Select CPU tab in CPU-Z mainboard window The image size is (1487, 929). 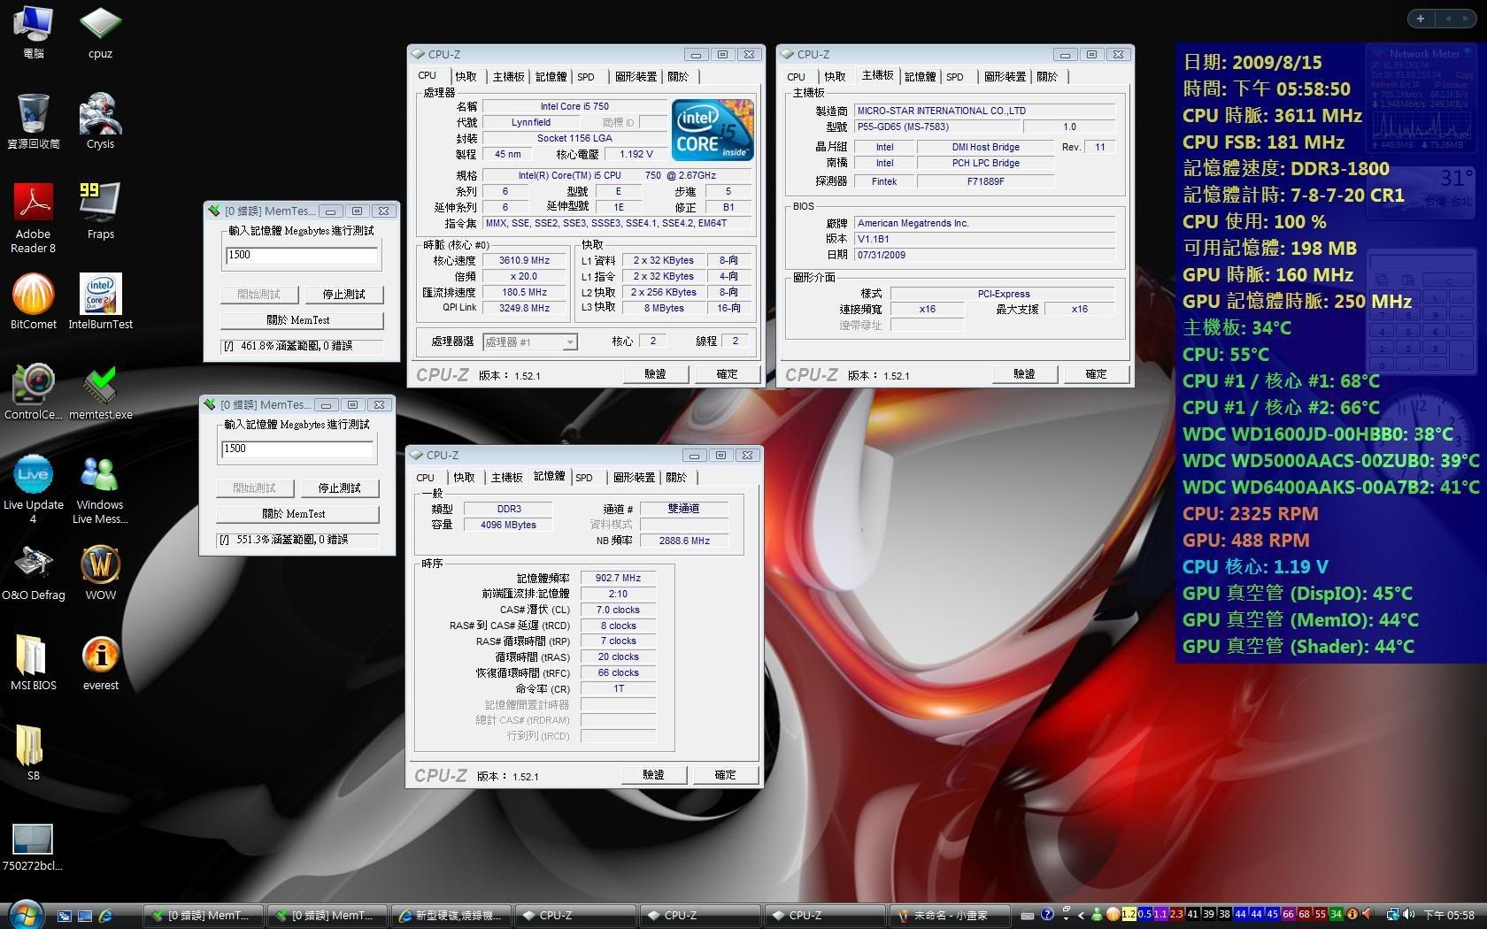pyautogui.click(x=797, y=77)
